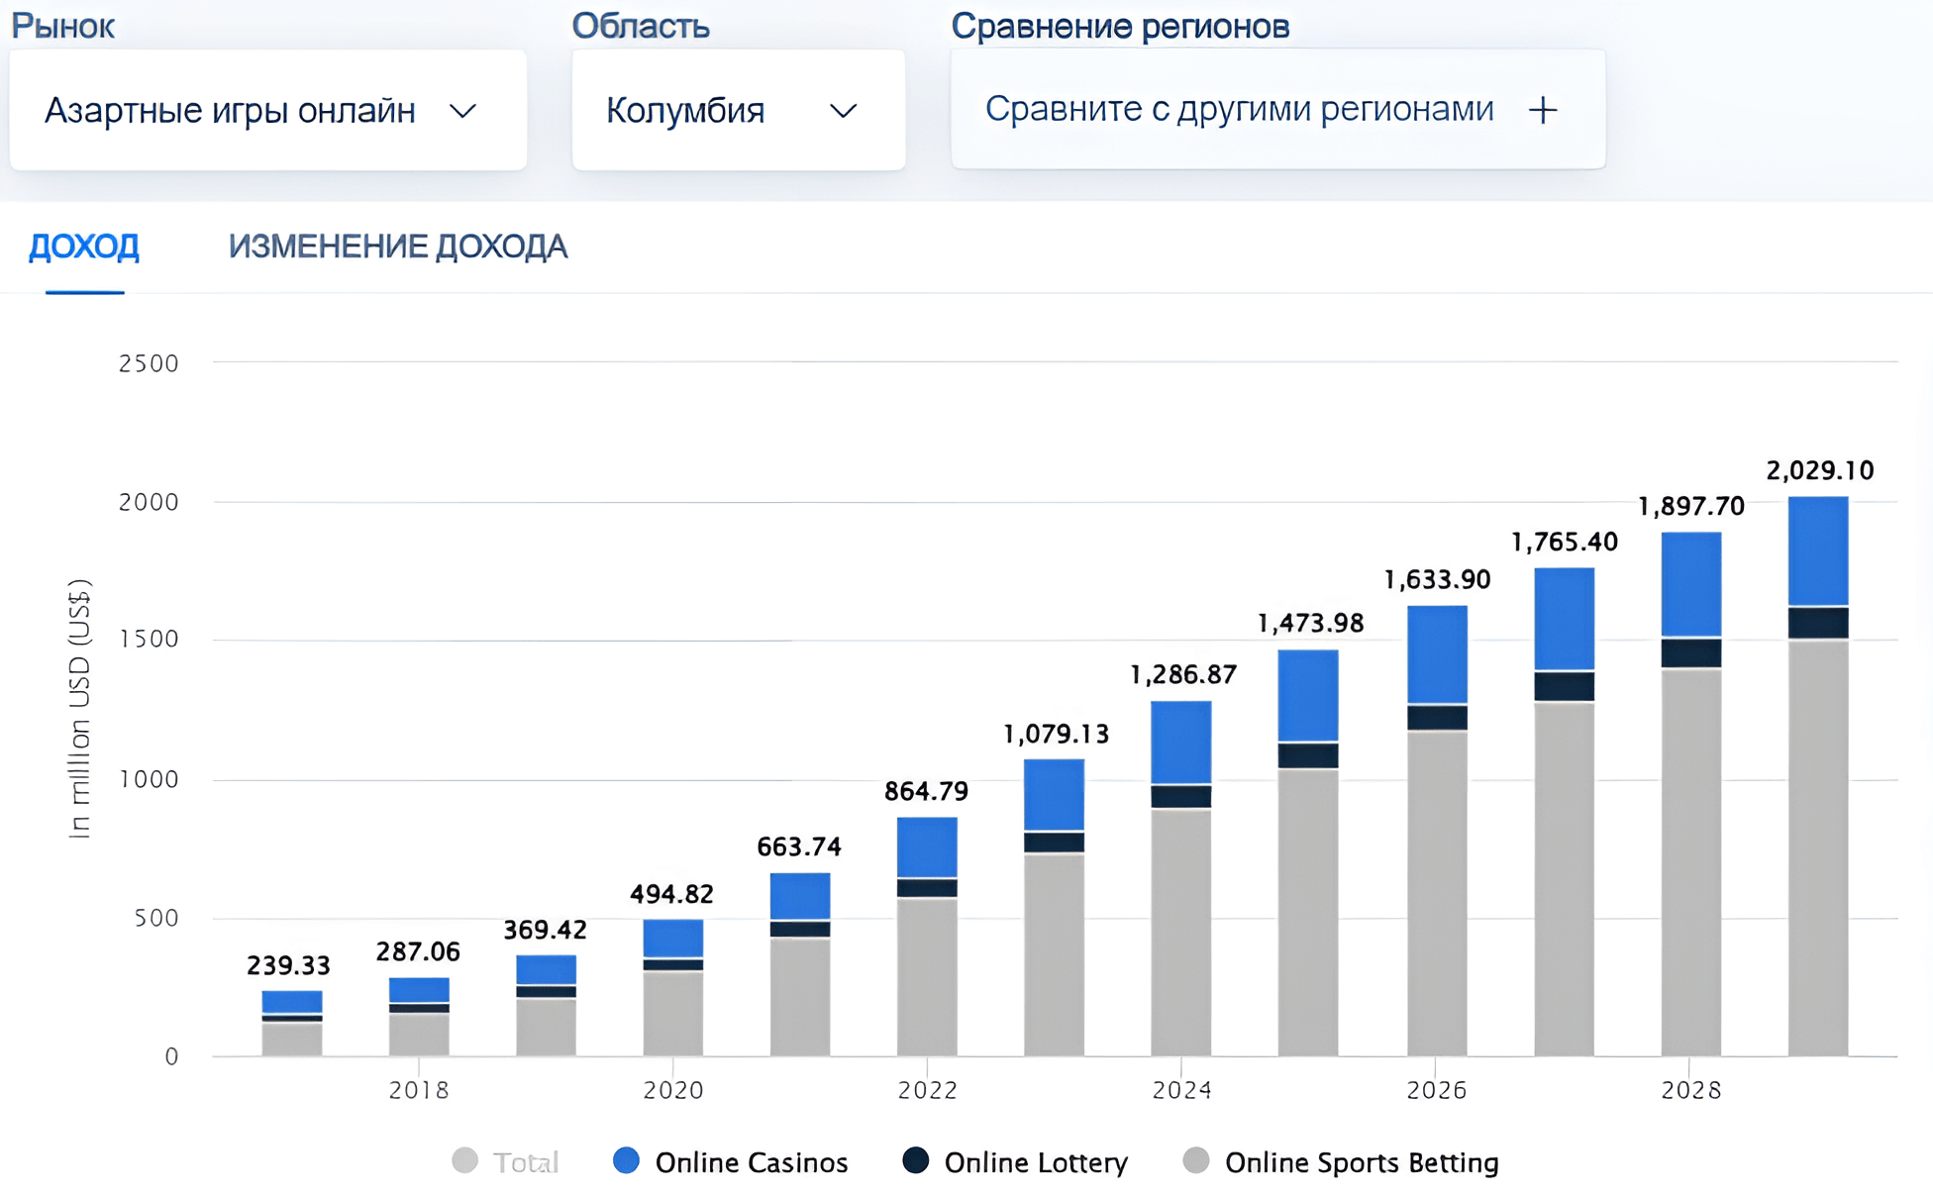Toggle Online Sports Betting legend entry
This screenshot has width=1933, height=1196.
click(1341, 1161)
